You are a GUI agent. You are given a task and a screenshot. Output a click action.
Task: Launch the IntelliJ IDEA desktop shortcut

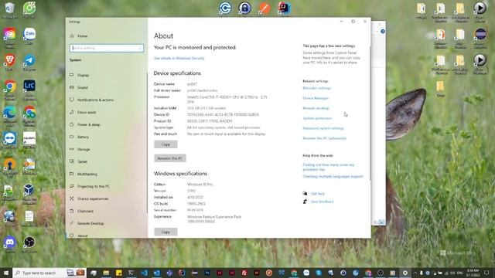284,8
